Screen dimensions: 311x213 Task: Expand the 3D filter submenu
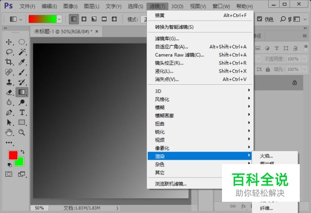[x=200, y=91]
